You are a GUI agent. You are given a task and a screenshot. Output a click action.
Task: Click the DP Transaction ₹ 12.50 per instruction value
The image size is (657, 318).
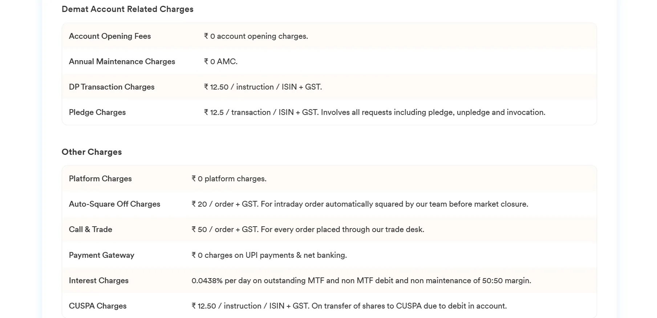pos(263,87)
